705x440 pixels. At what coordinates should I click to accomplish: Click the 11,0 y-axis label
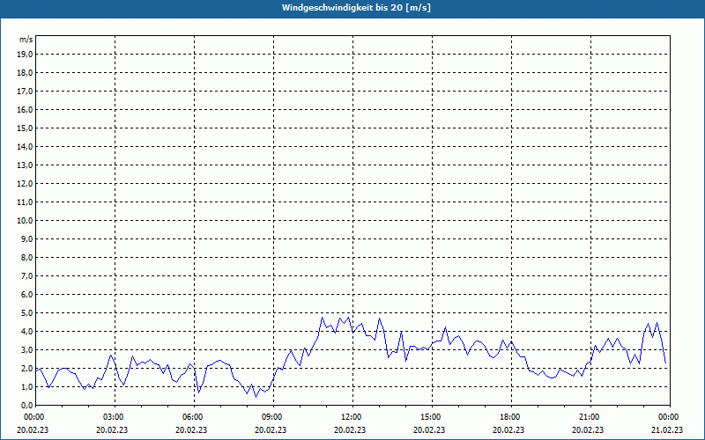pyautogui.click(x=25, y=202)
